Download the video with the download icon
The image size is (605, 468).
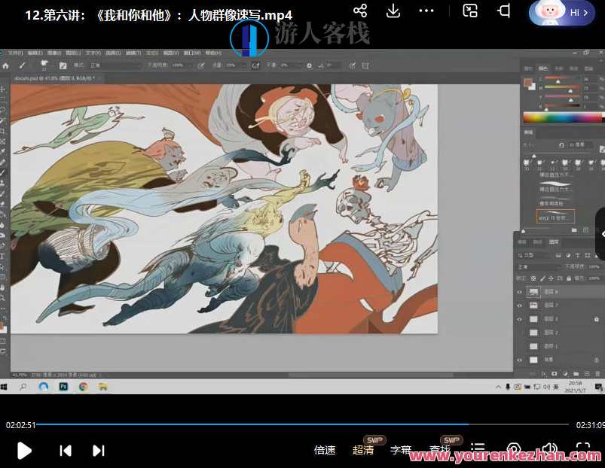pos(393,11)
